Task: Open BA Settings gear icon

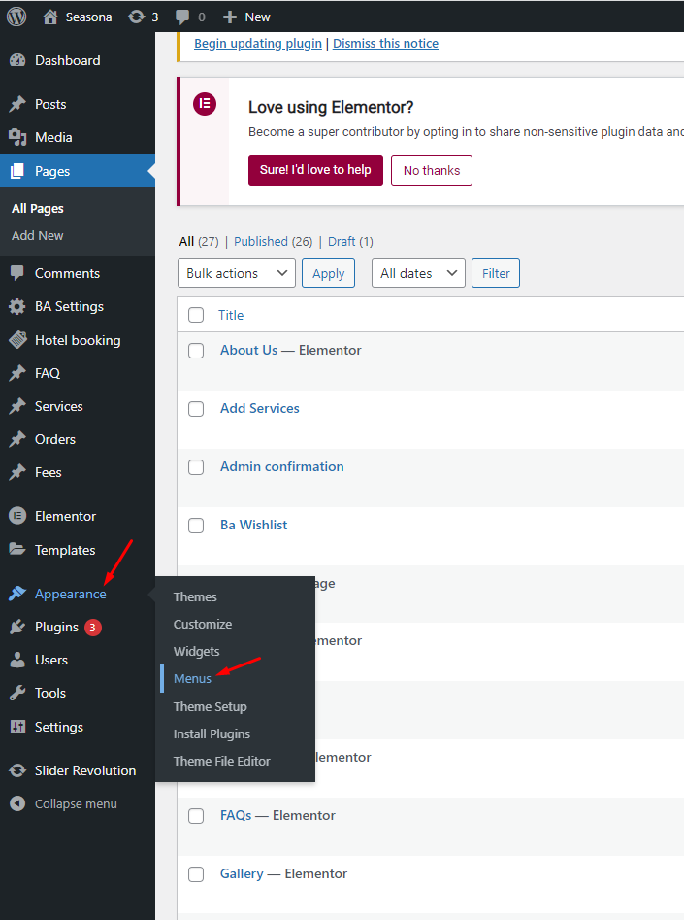Action: coord(17,306)
